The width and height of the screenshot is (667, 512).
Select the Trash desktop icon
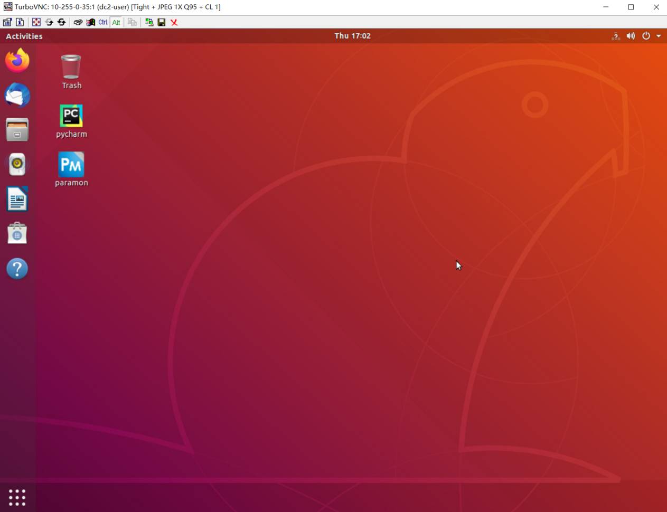(71, 72)
